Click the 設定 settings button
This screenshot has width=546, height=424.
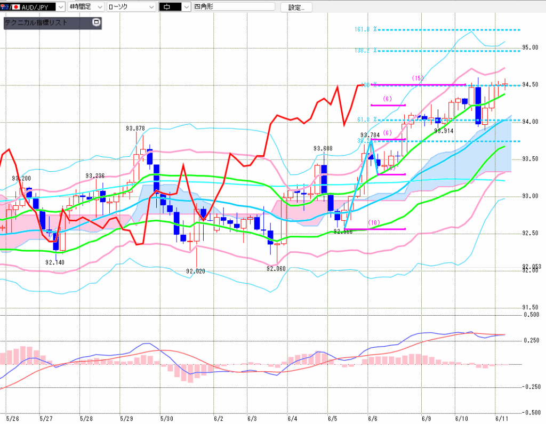pos(296,7)
